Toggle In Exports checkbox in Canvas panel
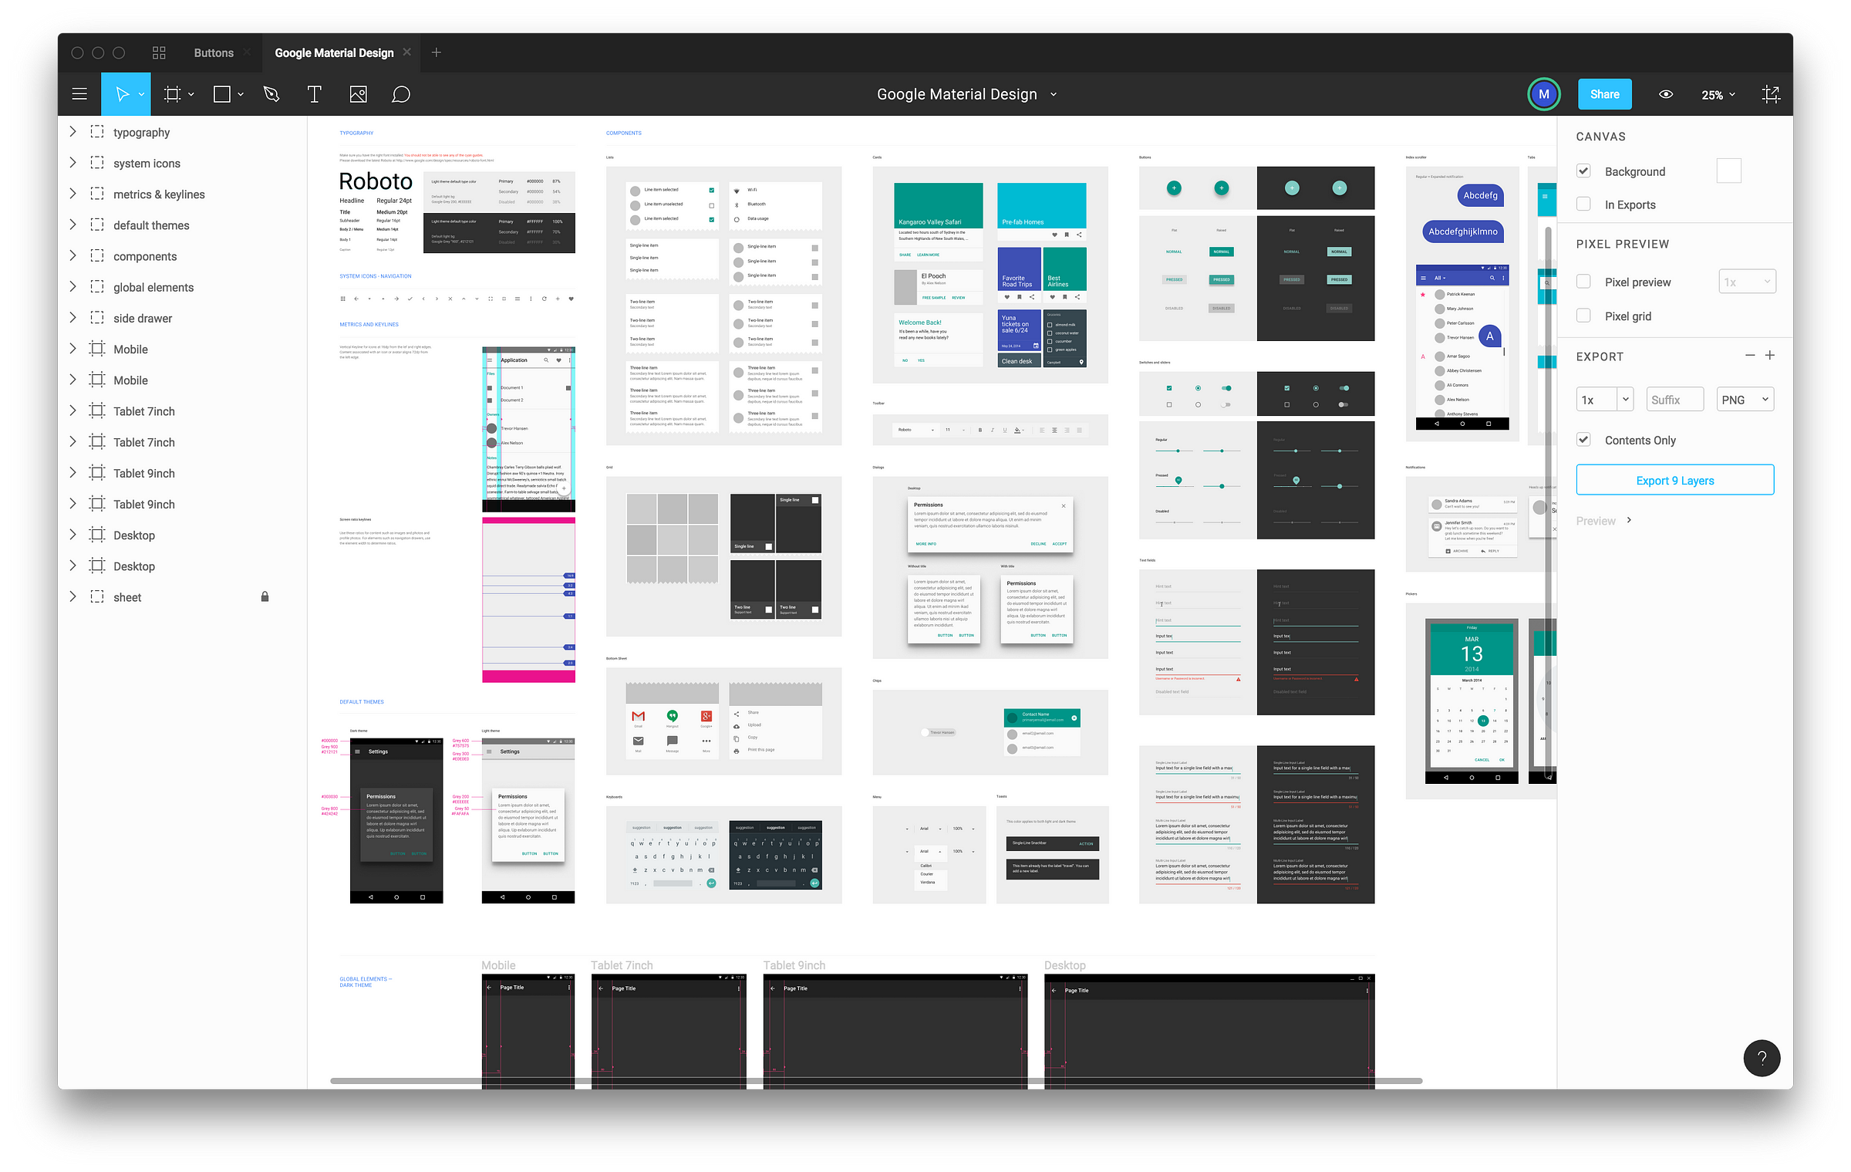The image size is (1851, 1172). [1585, 204]
